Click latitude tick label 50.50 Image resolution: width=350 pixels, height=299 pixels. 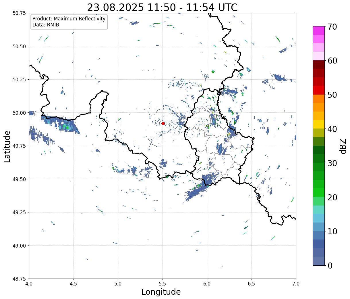click(x=19, y=46)
